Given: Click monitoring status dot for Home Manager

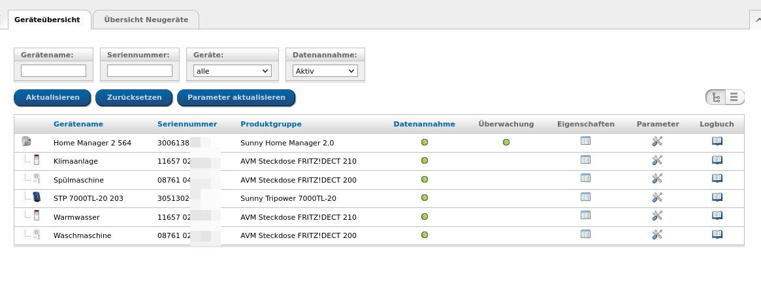Looking at the screenshot, I should tap(506, 142).
